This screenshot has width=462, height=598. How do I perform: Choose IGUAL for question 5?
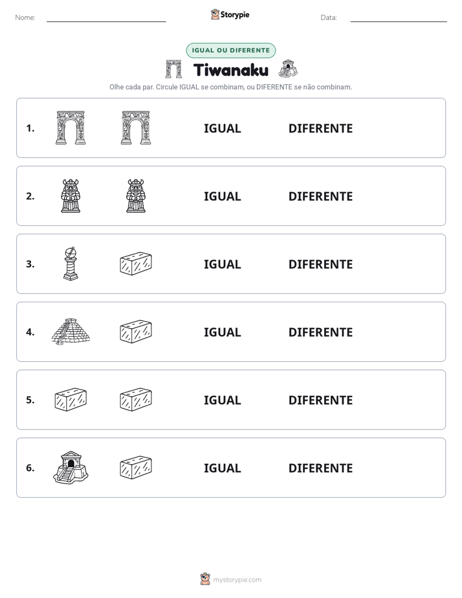tap(222, 400)
